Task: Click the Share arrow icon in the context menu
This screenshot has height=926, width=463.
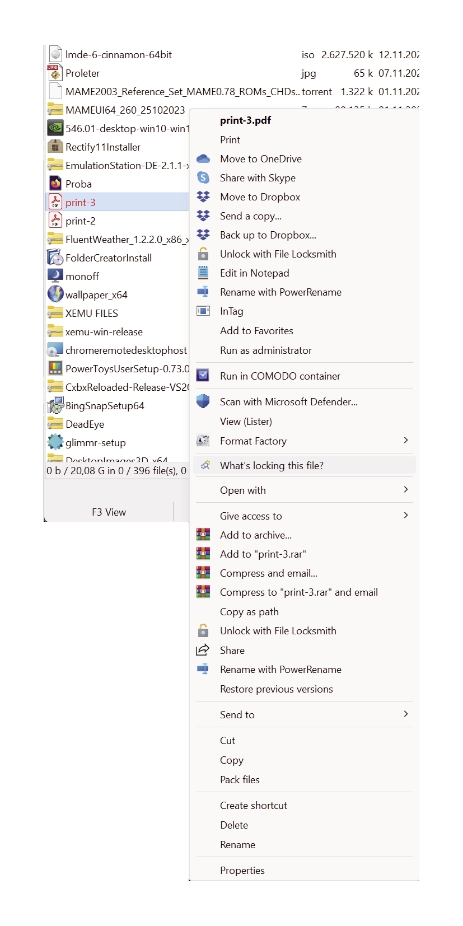Action: pos(203,650)
